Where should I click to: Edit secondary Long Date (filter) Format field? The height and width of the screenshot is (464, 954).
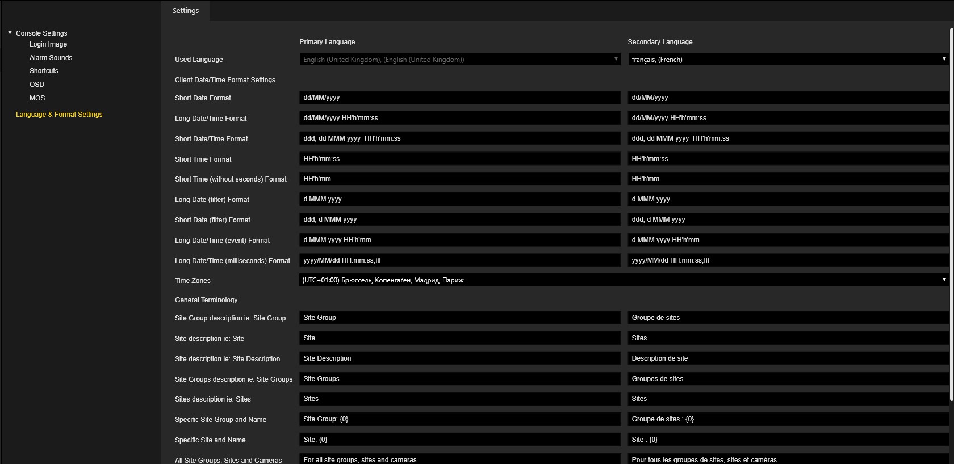pos(788,199)
